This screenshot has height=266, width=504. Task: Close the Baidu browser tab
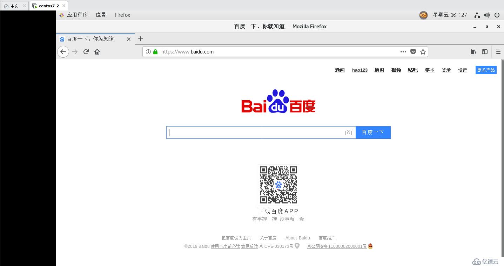(129, 39)
